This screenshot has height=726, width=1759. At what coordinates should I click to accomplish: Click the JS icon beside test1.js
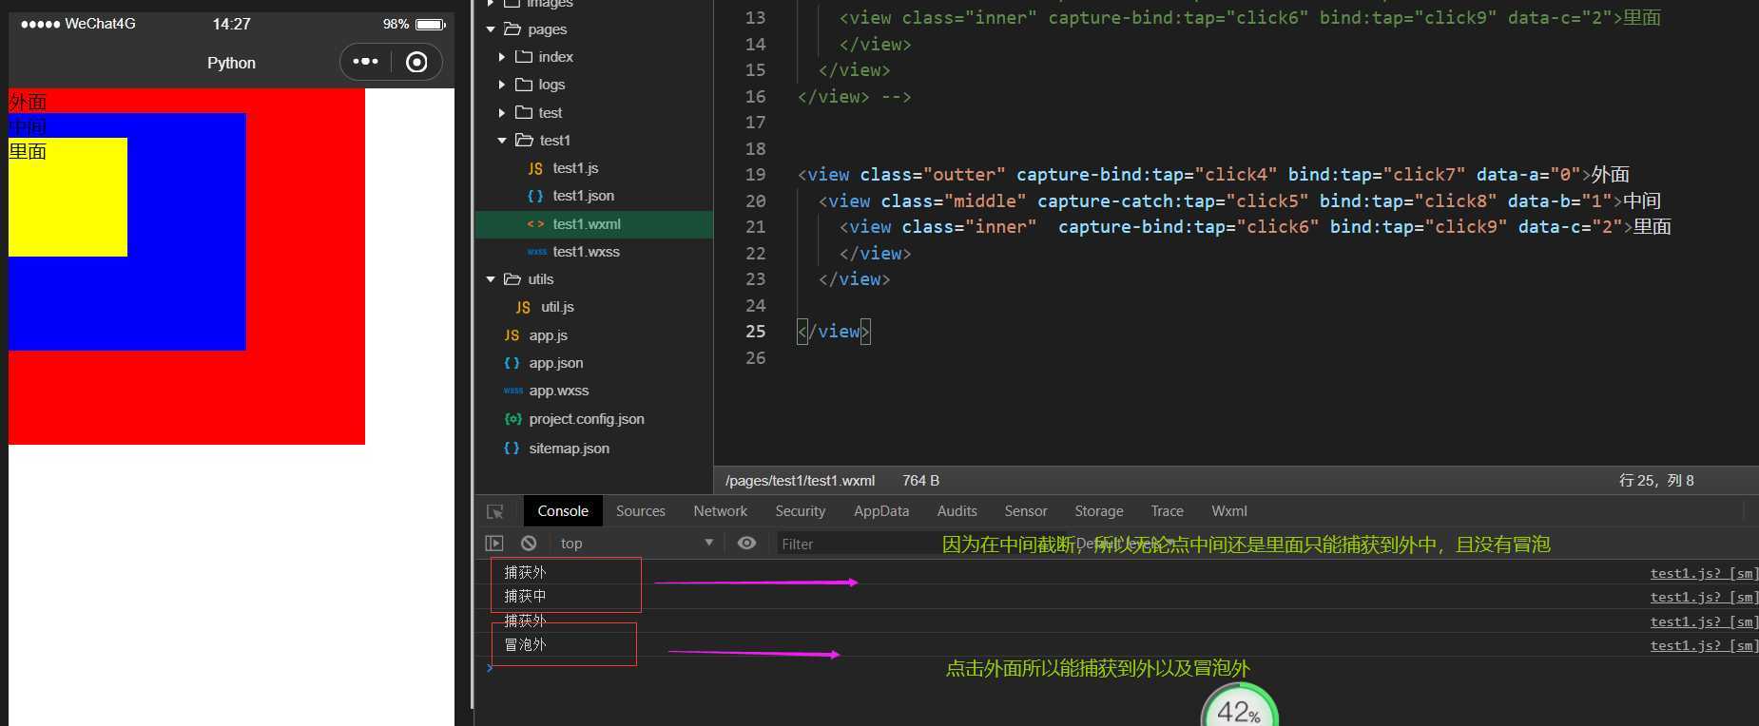tap(535, 168)
